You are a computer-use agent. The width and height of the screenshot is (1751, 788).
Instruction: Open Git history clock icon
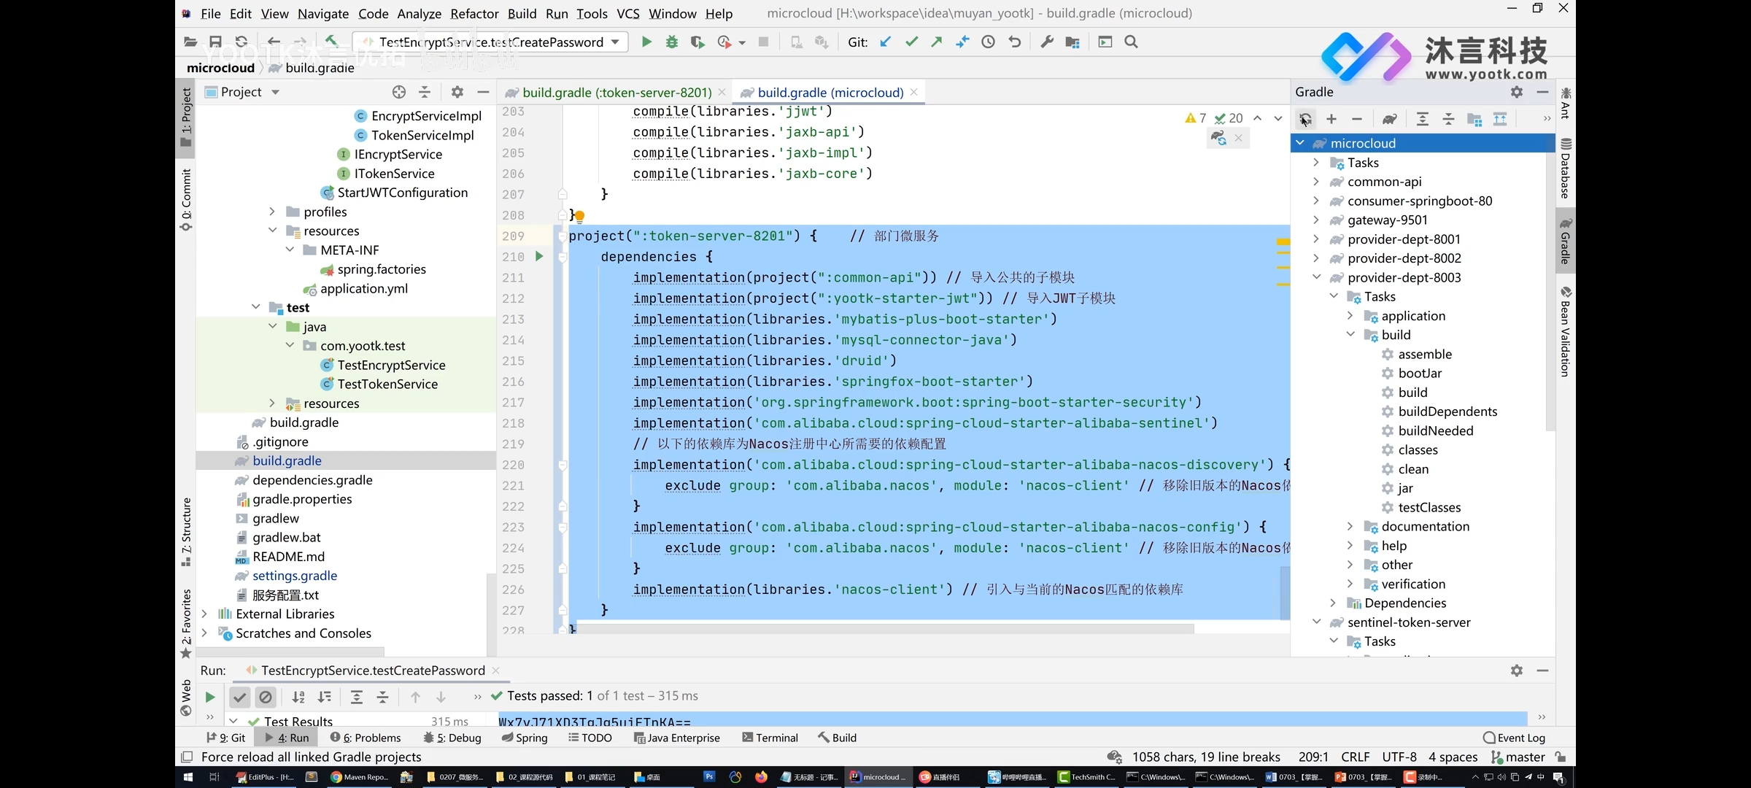pyautogui.click(x=988, y=42)
